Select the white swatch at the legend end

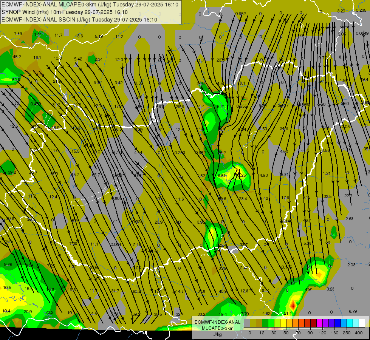(x=362, y=323)
